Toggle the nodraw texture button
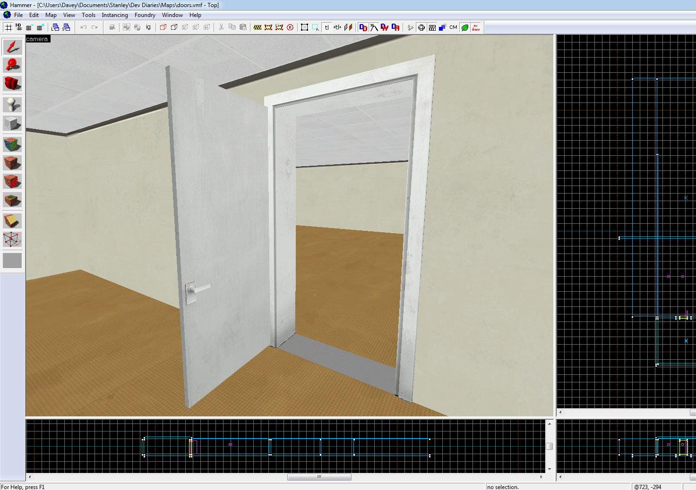Viewport: 696px width, 490px height. coord(476,27)
